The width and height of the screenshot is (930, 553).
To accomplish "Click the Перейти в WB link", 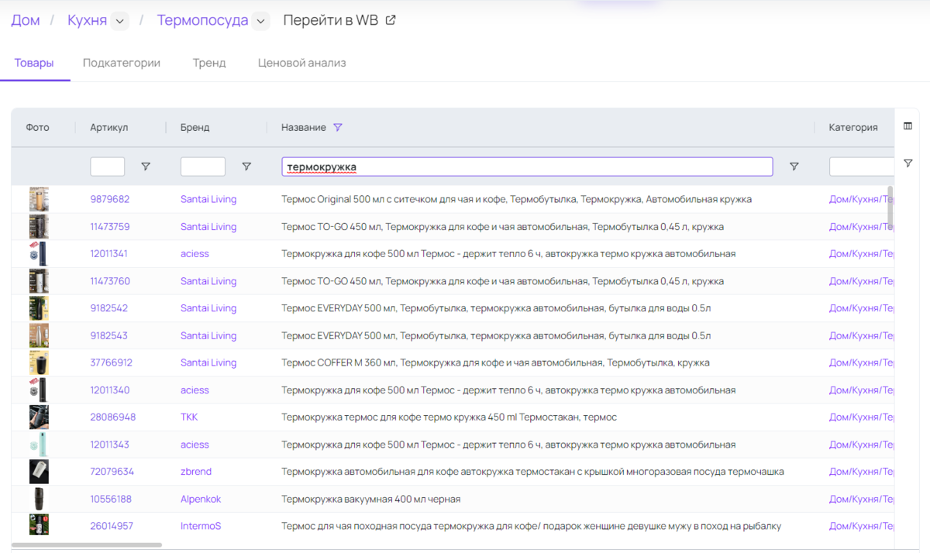I will pyautogui.click(x=331, y=21).
